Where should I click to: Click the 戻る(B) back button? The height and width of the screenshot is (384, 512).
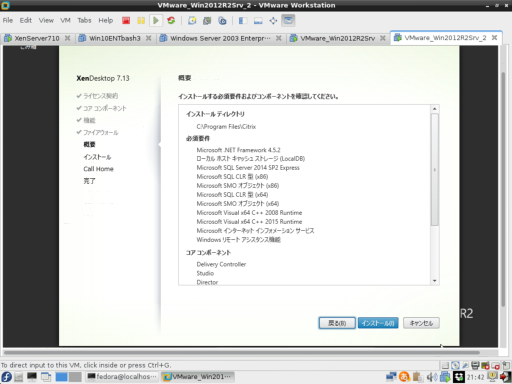pyautogui.click(x=337, y=323)
